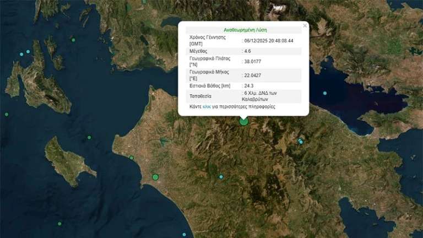Select the green marker in the open sea south of Zakynthos
This screenshot has height=238, width=423.
pyautogui.click(x=59, y=224)
